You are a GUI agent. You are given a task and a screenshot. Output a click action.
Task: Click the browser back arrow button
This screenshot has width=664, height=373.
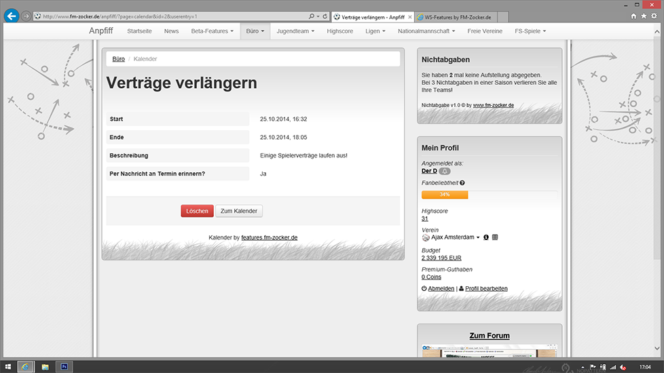point(11,16)
